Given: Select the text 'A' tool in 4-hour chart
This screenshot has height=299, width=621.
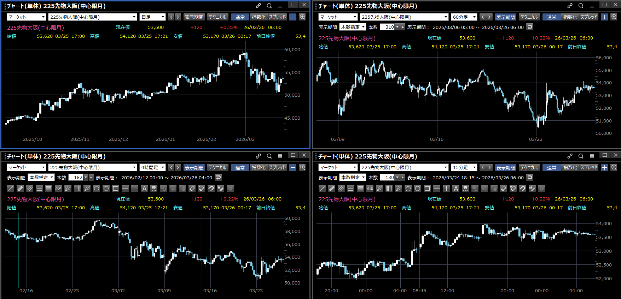Looking at the screenshot, I should click(144, 189).
